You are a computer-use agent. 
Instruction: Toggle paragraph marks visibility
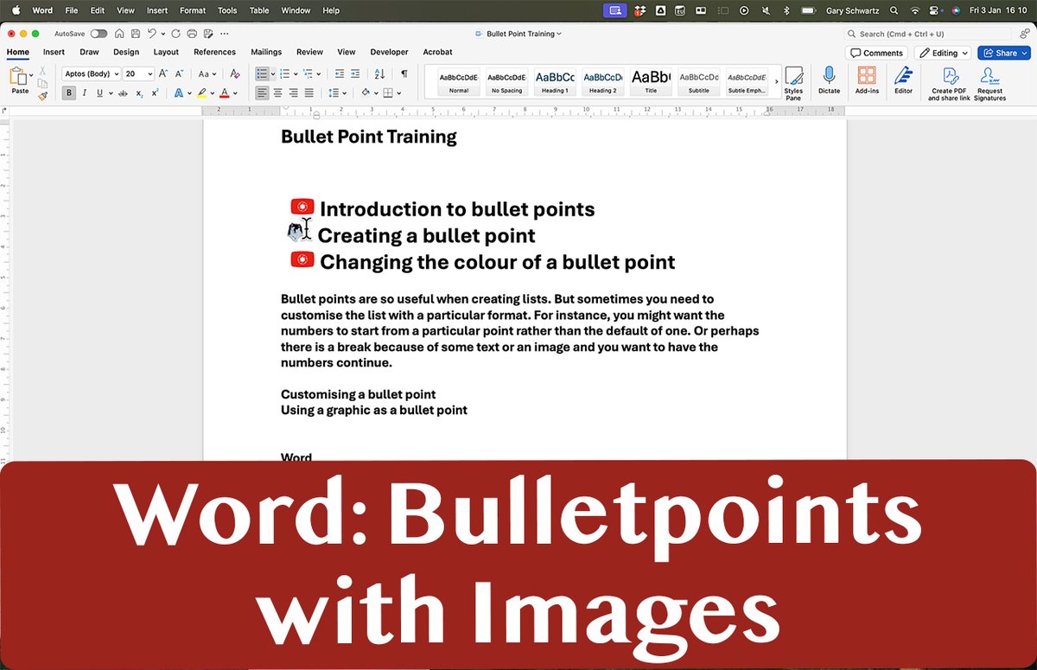pos(404,73)
